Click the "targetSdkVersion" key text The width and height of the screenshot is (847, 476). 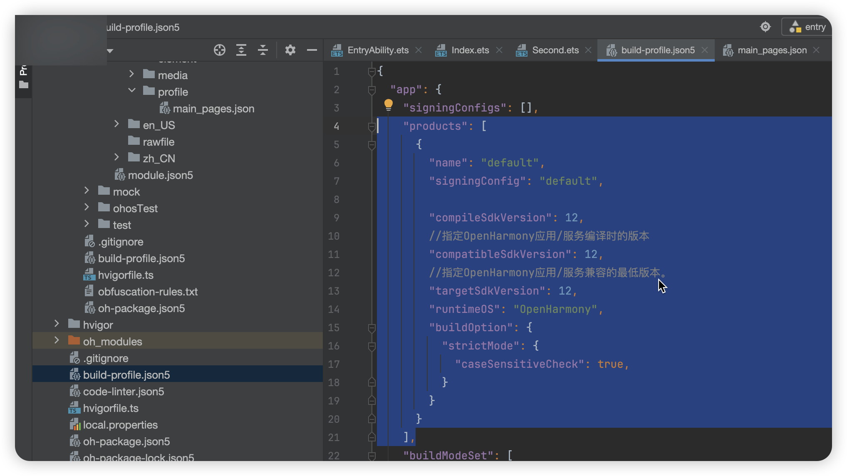click(x=487, y=291)
